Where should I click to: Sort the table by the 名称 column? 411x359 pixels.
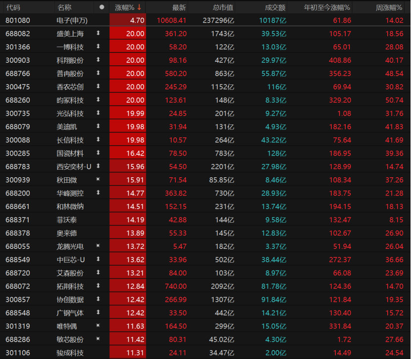coord(64,7)
